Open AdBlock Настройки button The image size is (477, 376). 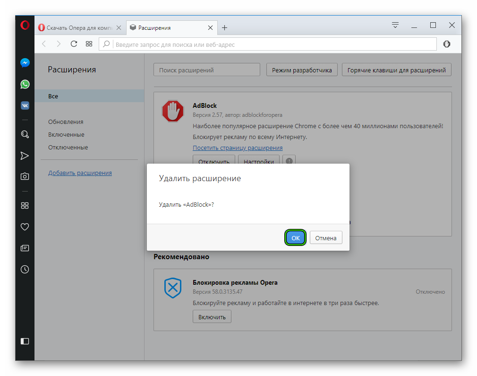click(x=259, y=160)
